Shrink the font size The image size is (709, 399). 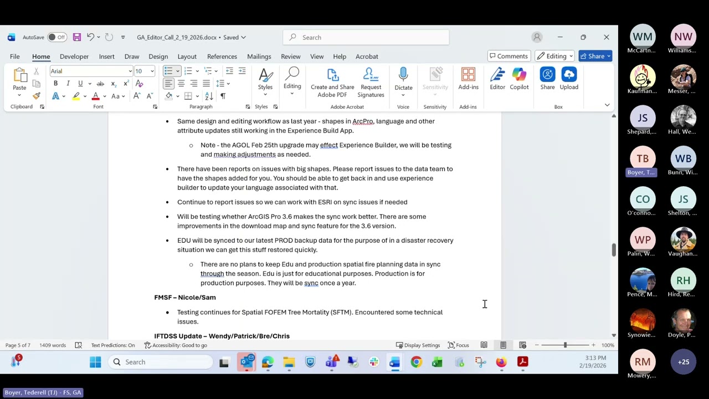click(x=149, y=96)
